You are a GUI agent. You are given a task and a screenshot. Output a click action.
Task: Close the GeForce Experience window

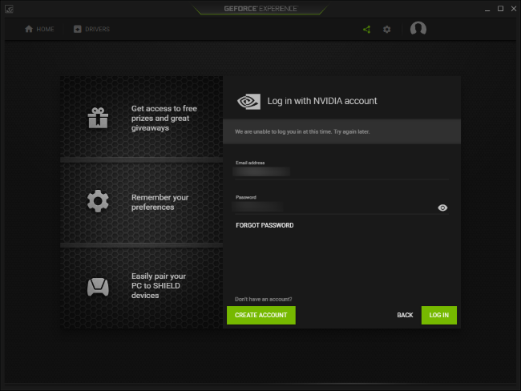[x=513, y=9]
